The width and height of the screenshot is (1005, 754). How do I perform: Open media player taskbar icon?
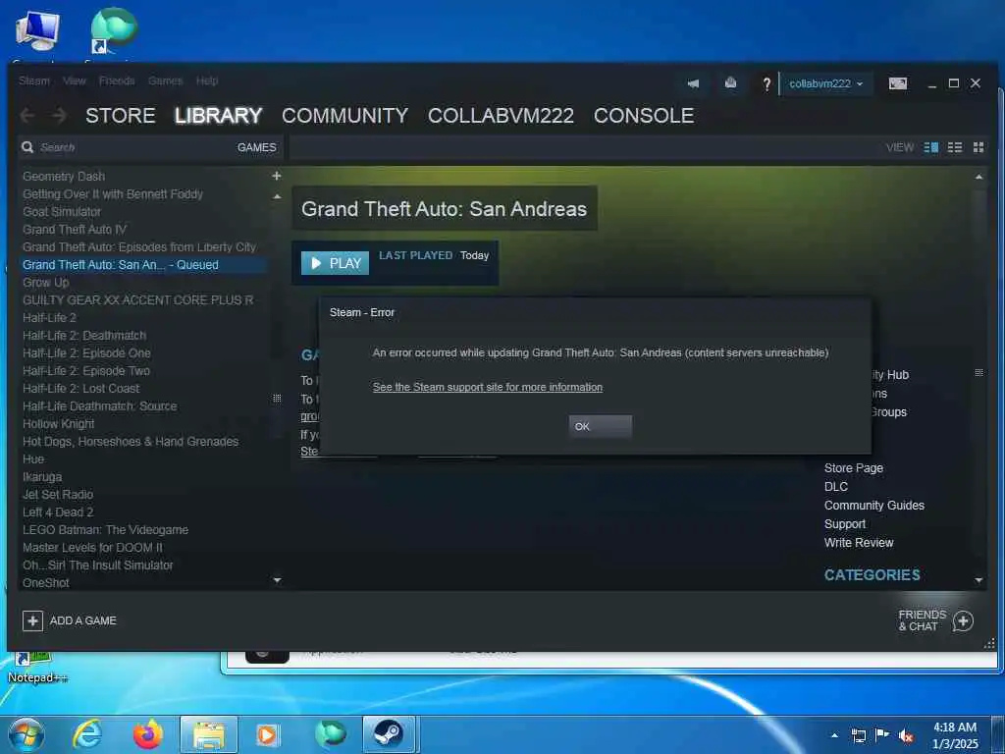click(267, 734)
